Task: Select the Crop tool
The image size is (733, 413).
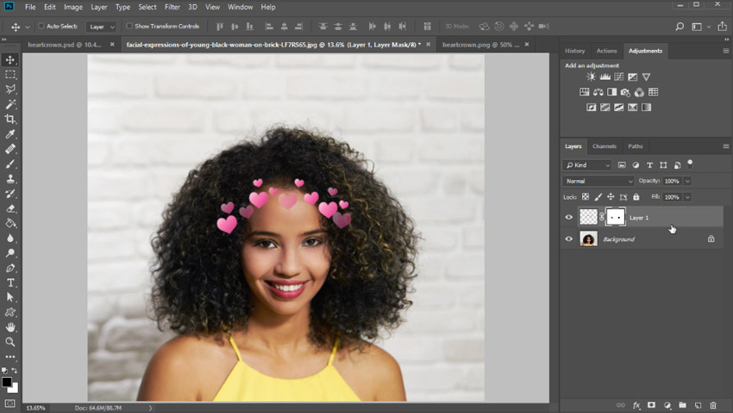Action: click(x=10, y=119)
